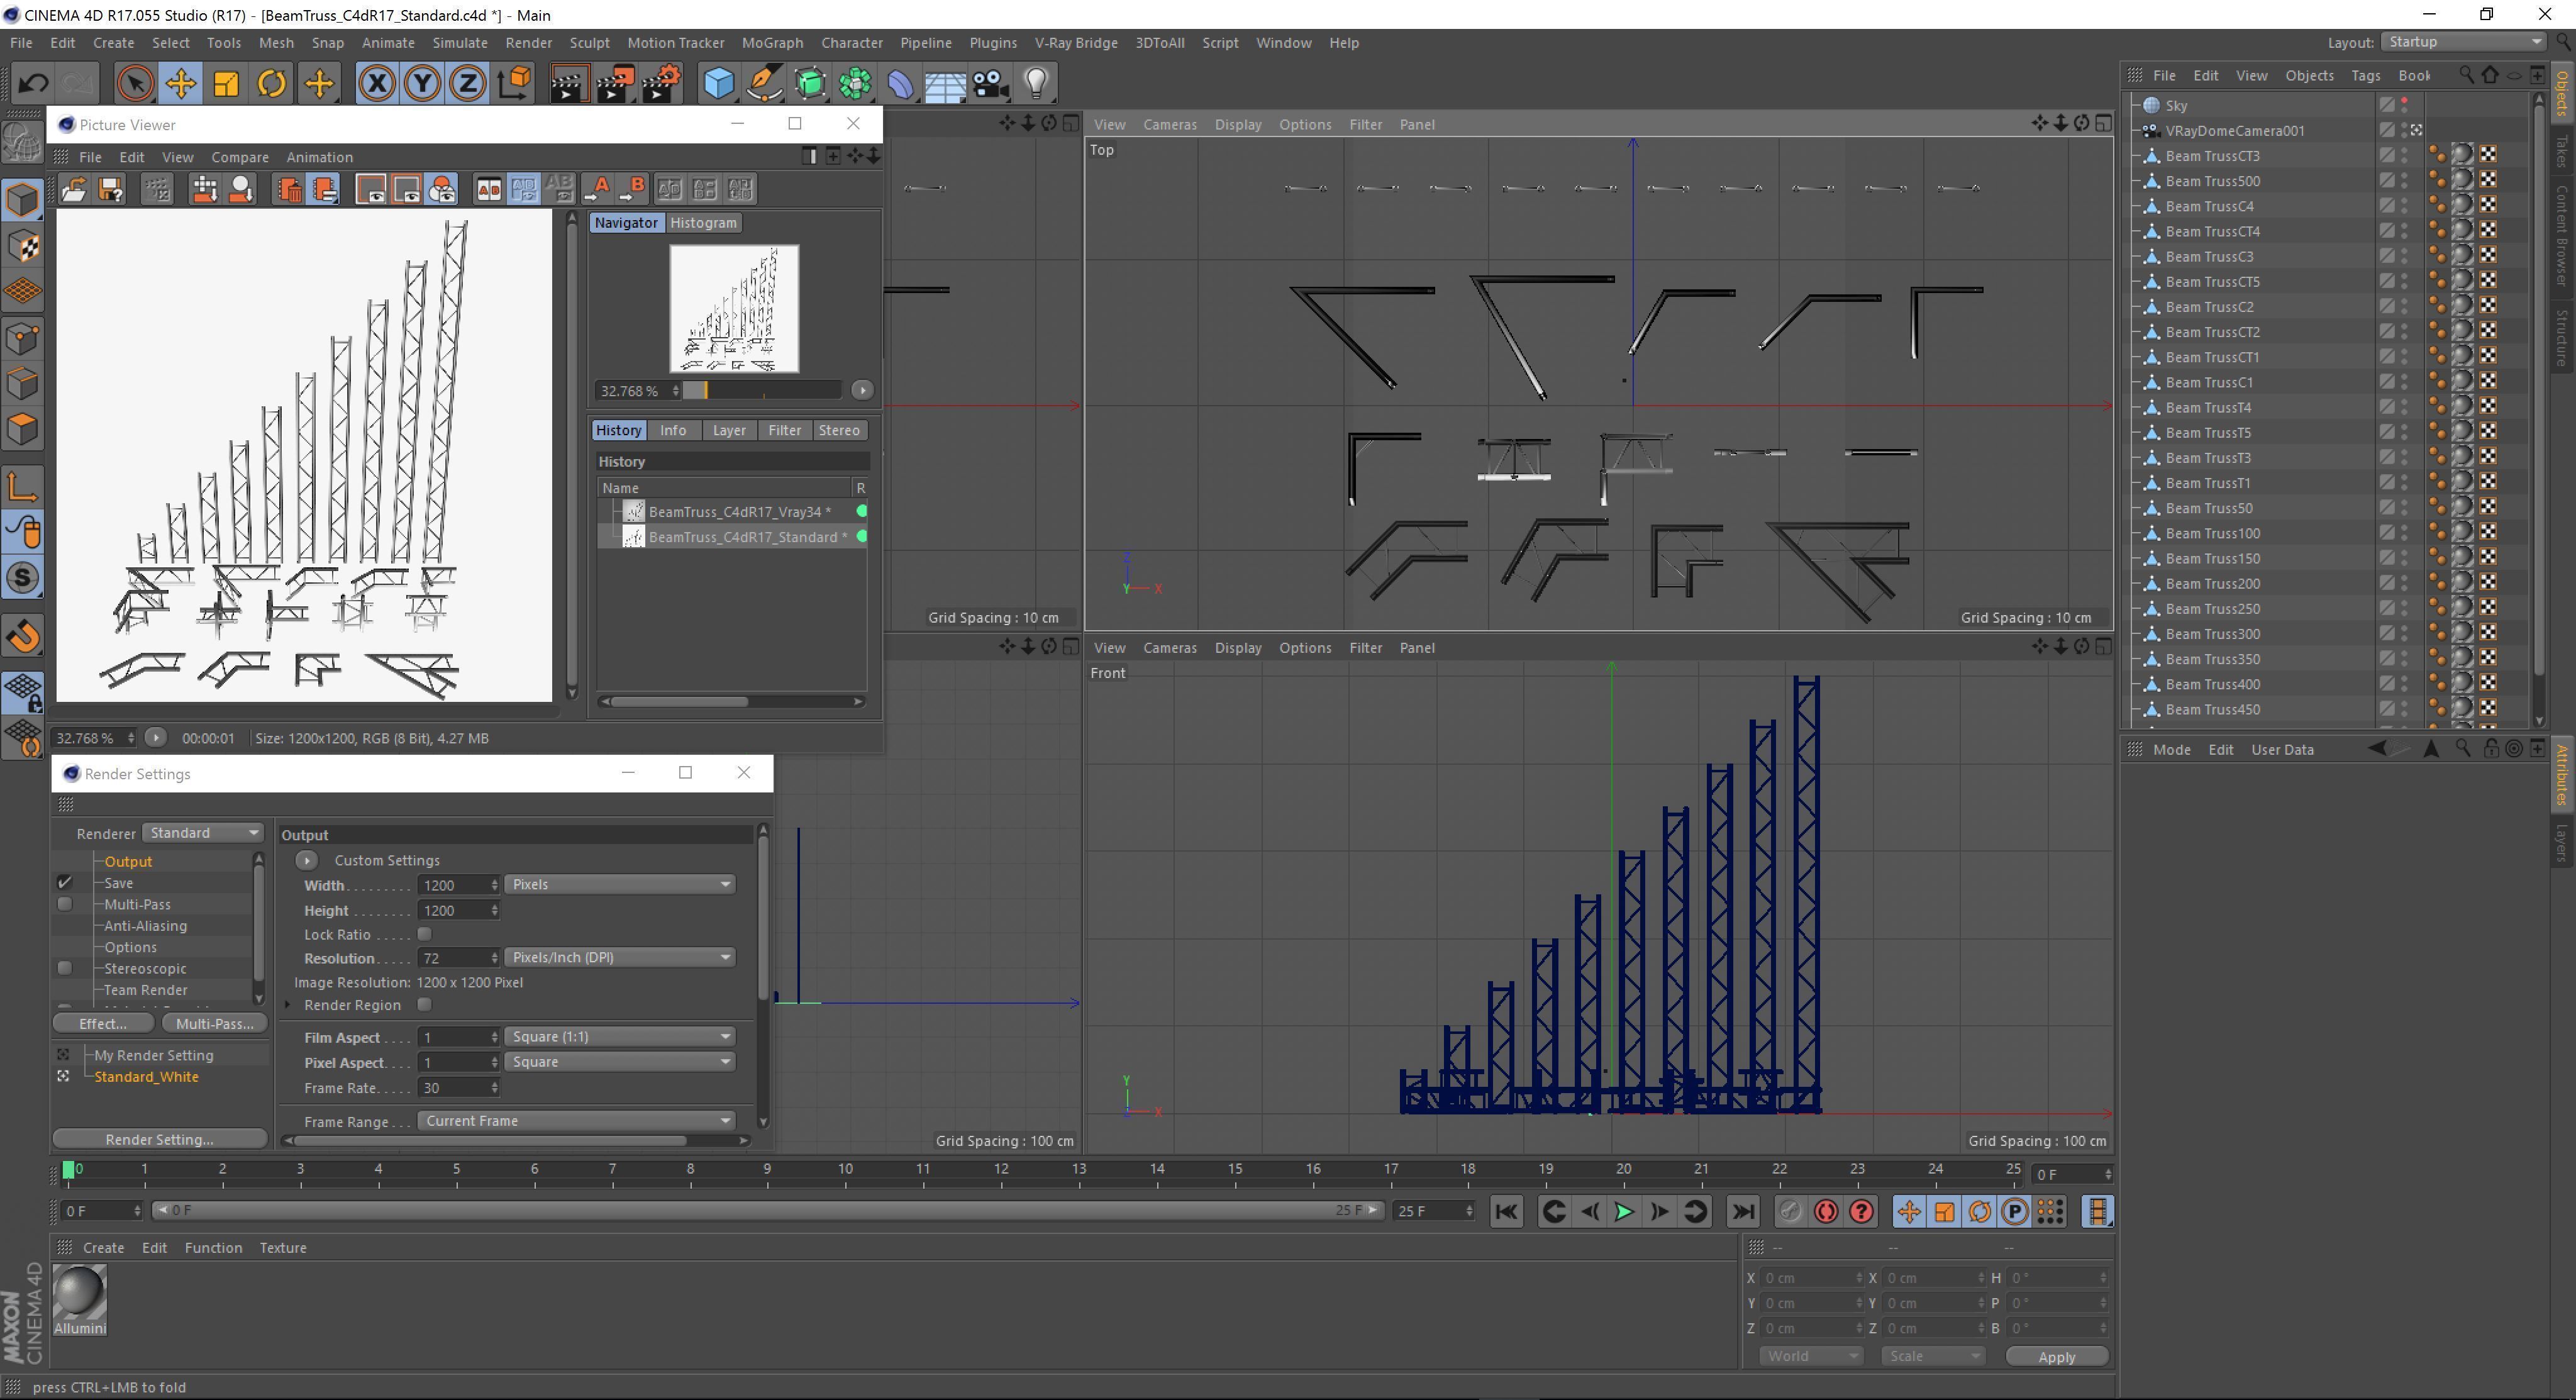The height and width of the screenshot is (1400, 2576).
Task: Open the Frame Range Current Frame dropdown
Action: 576,1121
